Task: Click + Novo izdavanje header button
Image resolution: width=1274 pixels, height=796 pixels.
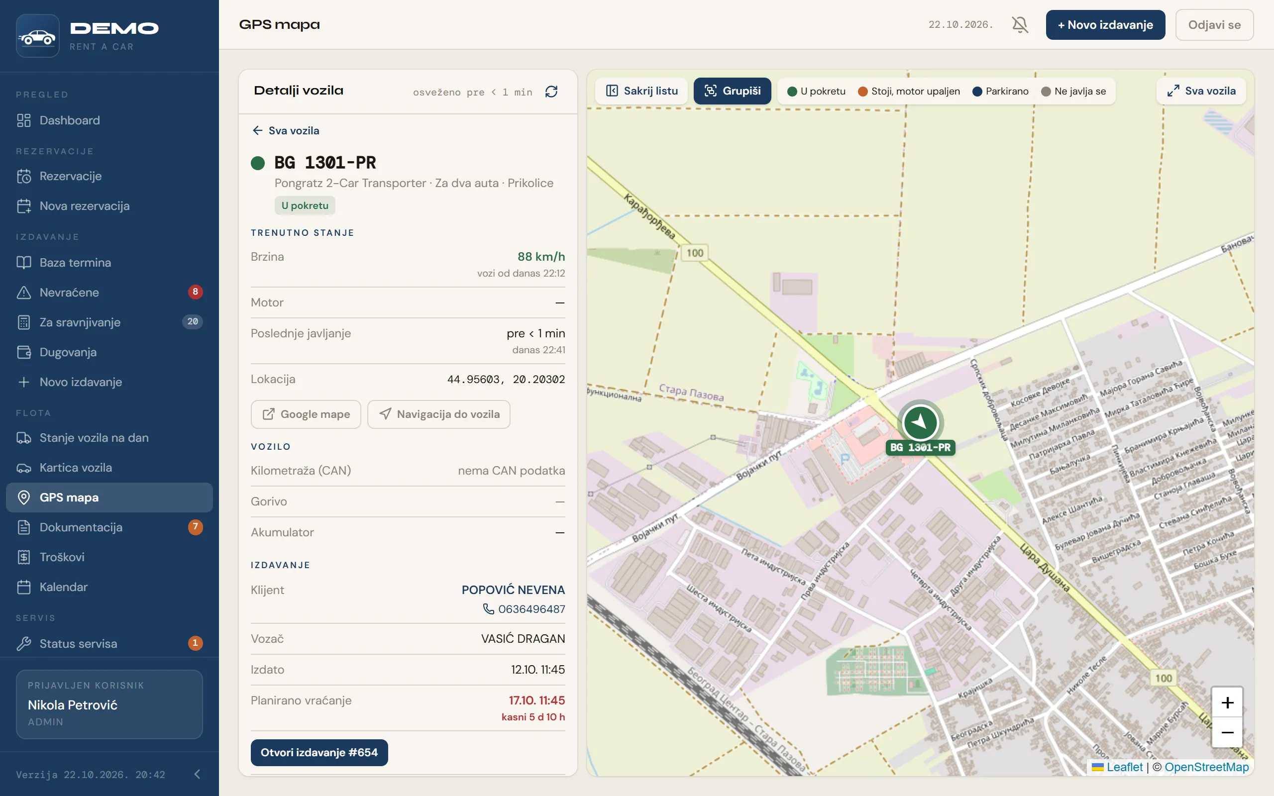Action: pos(1105,25)
